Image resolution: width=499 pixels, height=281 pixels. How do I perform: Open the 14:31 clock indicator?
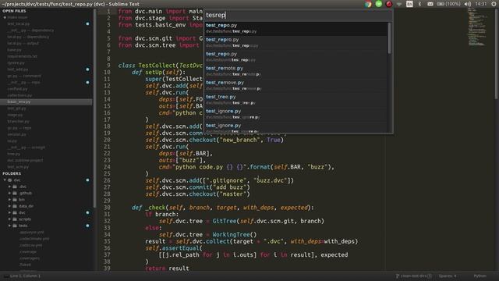[x=481, y=4]
